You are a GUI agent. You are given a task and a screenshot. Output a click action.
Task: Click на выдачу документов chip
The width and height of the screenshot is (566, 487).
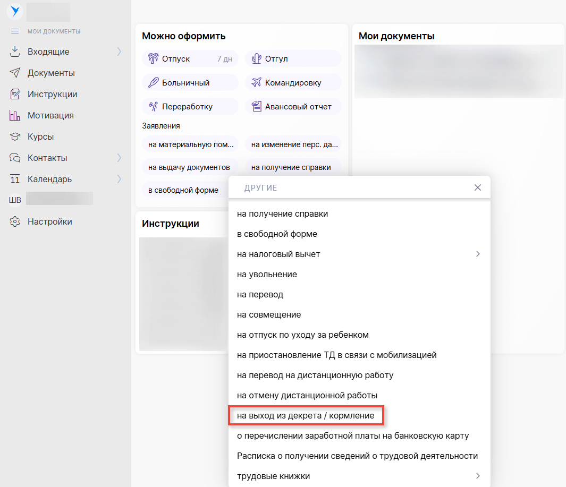[x=189, y=167]
